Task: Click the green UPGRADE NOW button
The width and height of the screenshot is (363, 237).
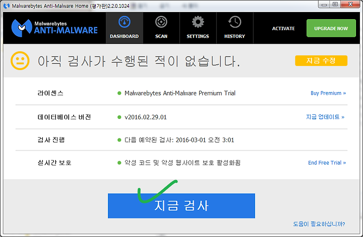Action: point(331,28)
